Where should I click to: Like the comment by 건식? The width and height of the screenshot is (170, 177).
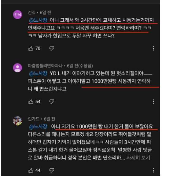[x=31, y=49]
